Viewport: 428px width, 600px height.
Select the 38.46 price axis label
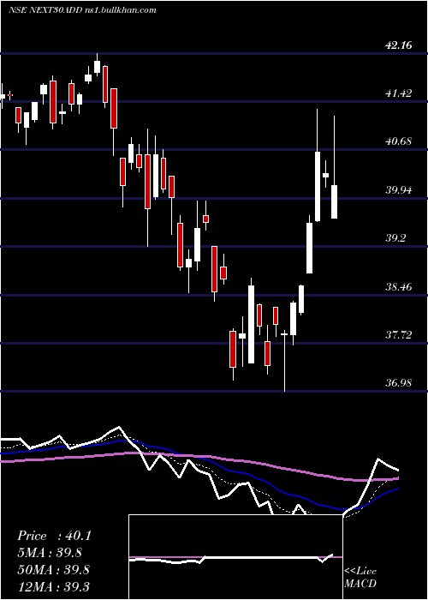pyautogui.click(x=399, y=286)
